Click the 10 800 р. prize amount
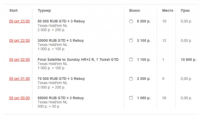The width and height of the screenshot is (202, 118). point(188,60)
